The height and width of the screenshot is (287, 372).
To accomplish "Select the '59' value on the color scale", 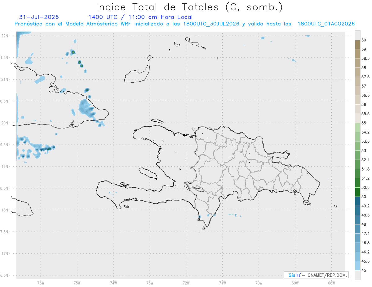I will pyautogui.click(x=364, y=49).
